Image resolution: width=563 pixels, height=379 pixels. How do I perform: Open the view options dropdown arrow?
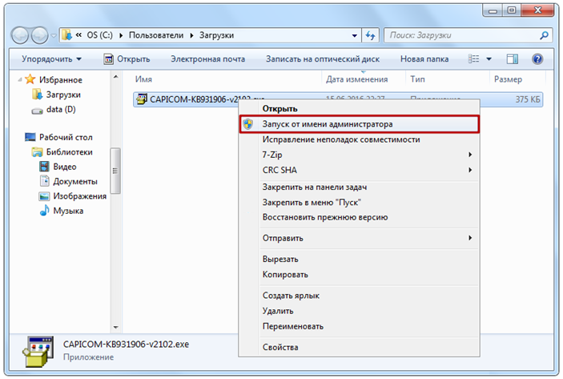489,58
